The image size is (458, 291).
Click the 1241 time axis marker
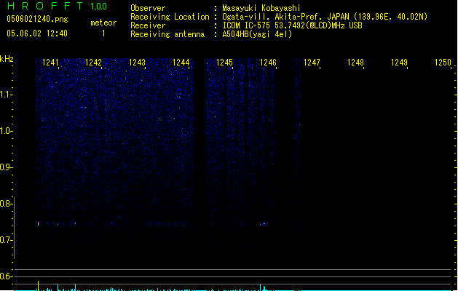point(50,63)
